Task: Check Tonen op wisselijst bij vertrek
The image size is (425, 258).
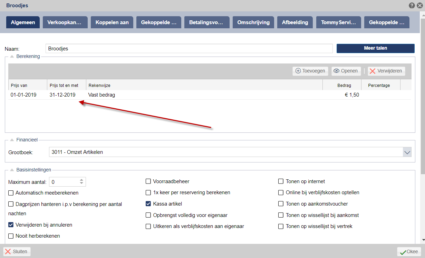Action: click(281, 227)
